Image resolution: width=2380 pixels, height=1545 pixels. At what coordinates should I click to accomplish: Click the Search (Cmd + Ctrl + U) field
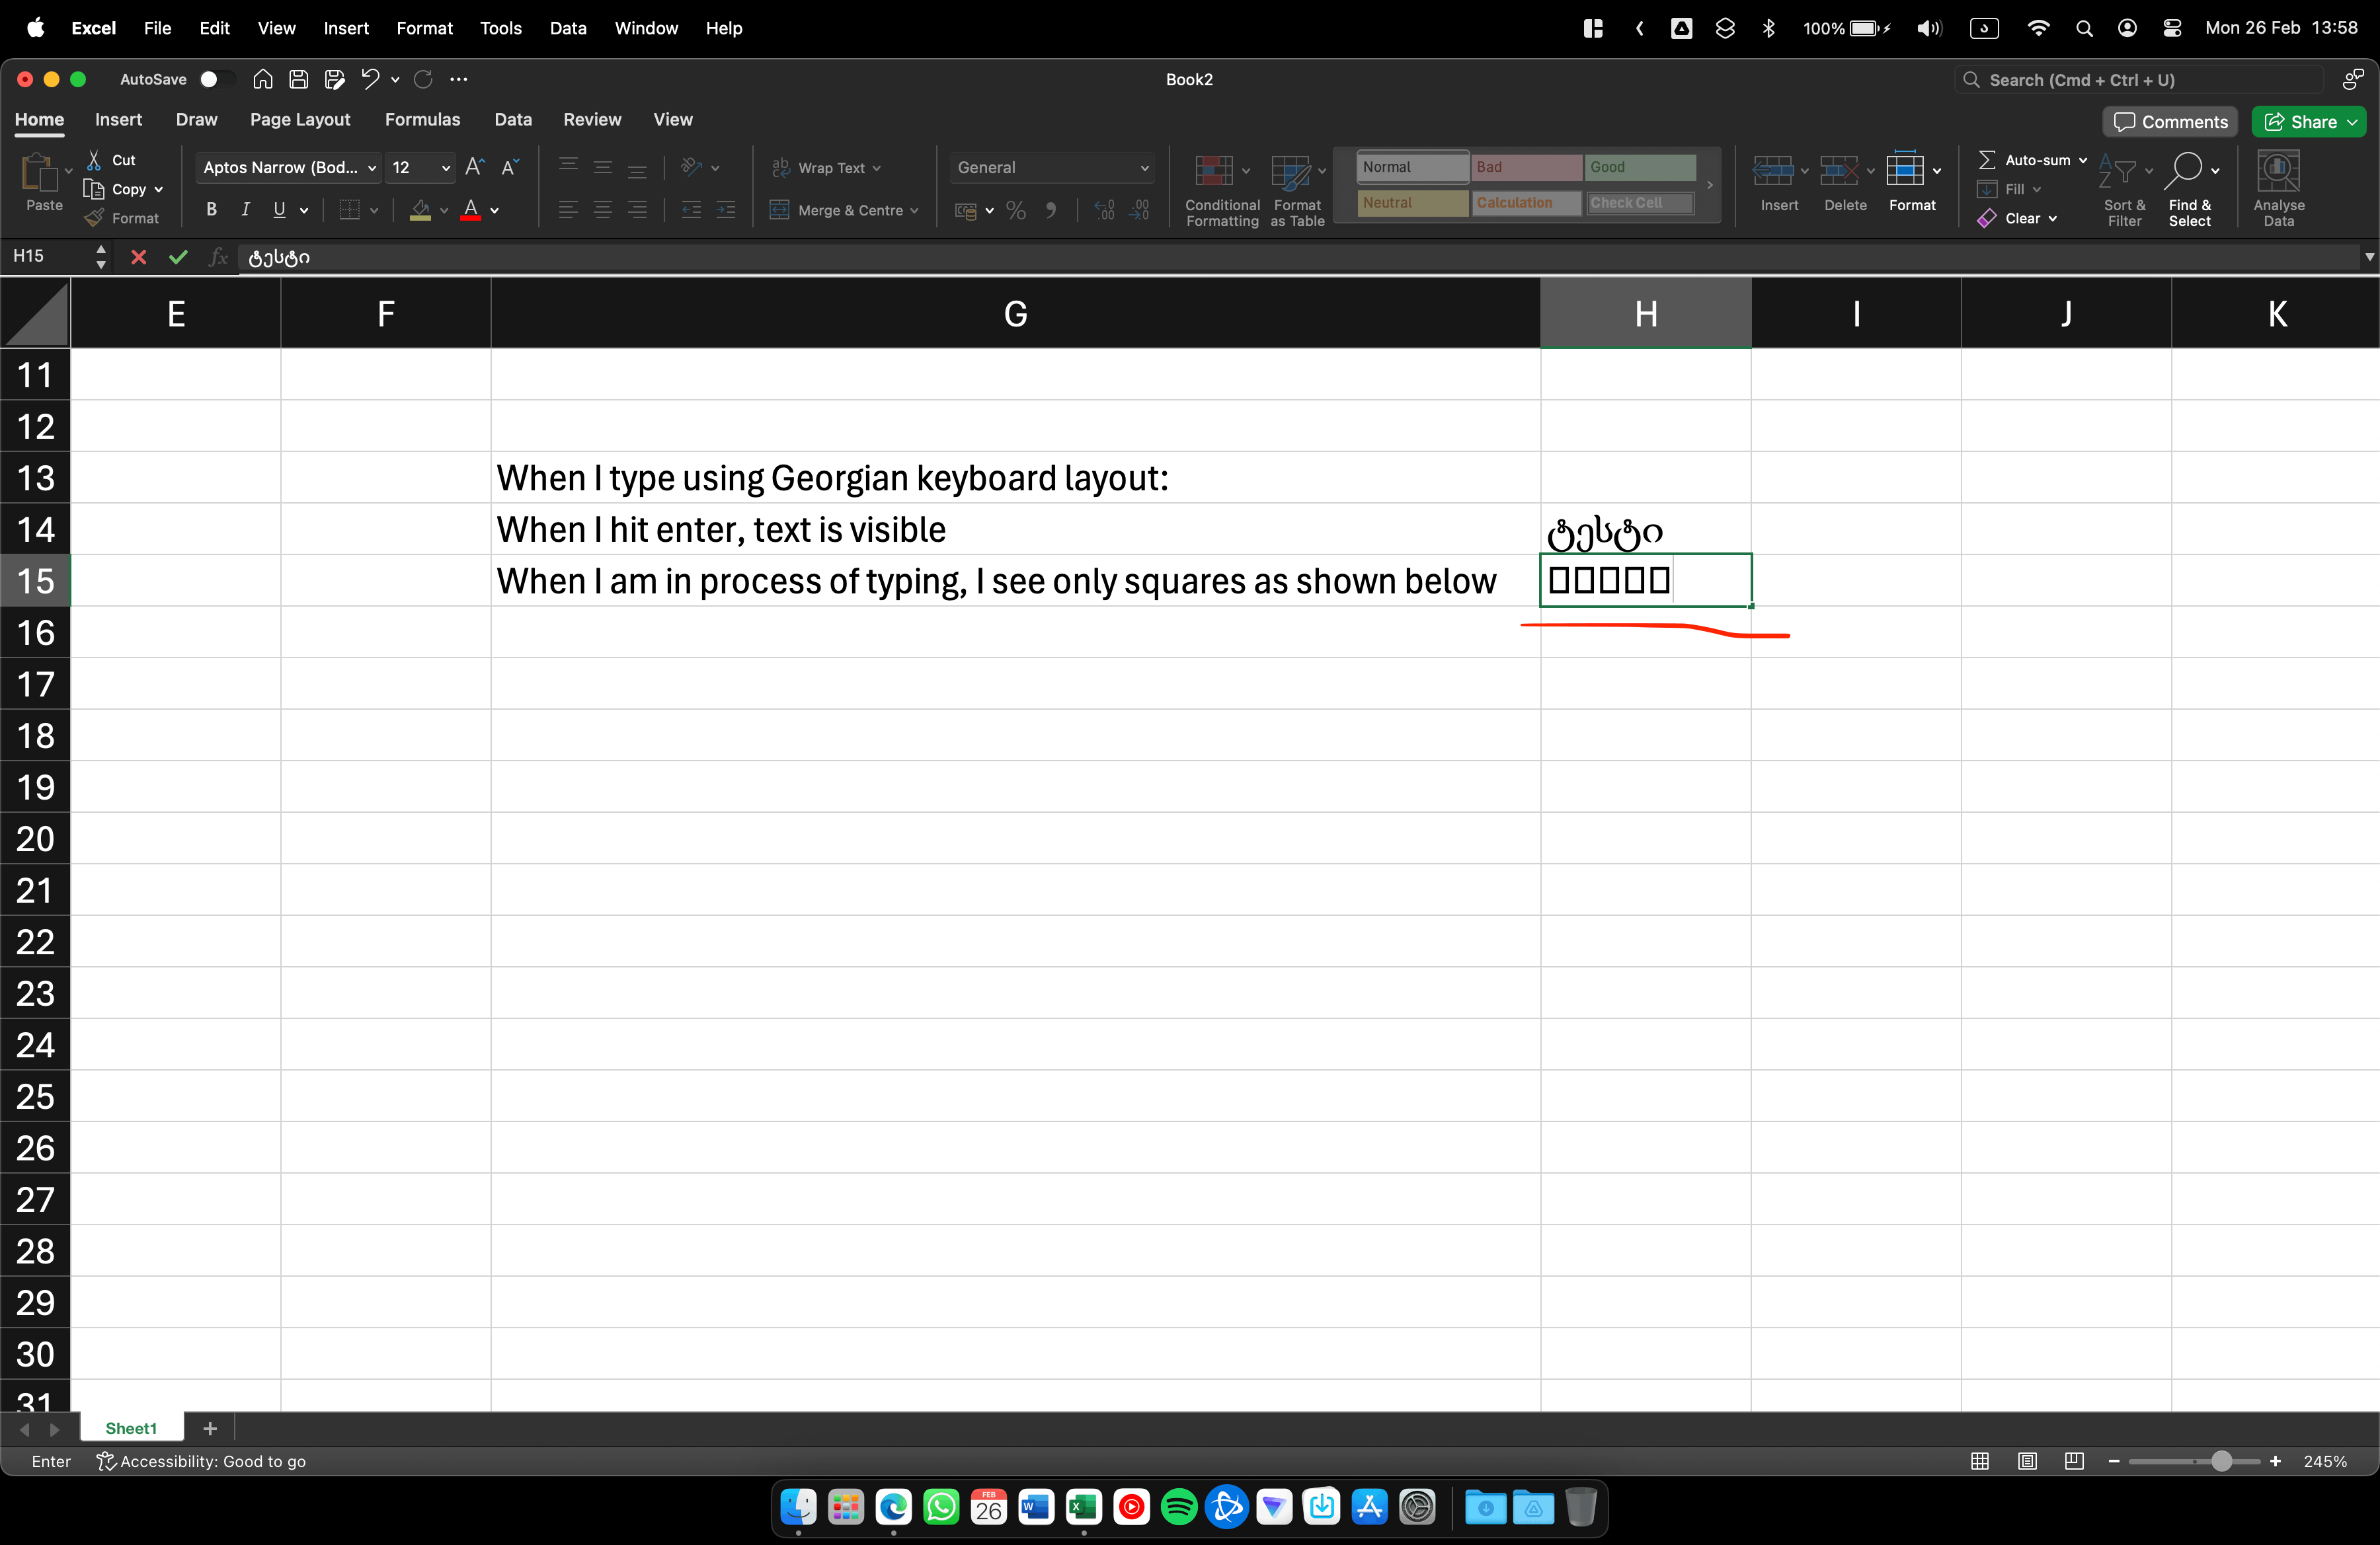(2138, 80)
